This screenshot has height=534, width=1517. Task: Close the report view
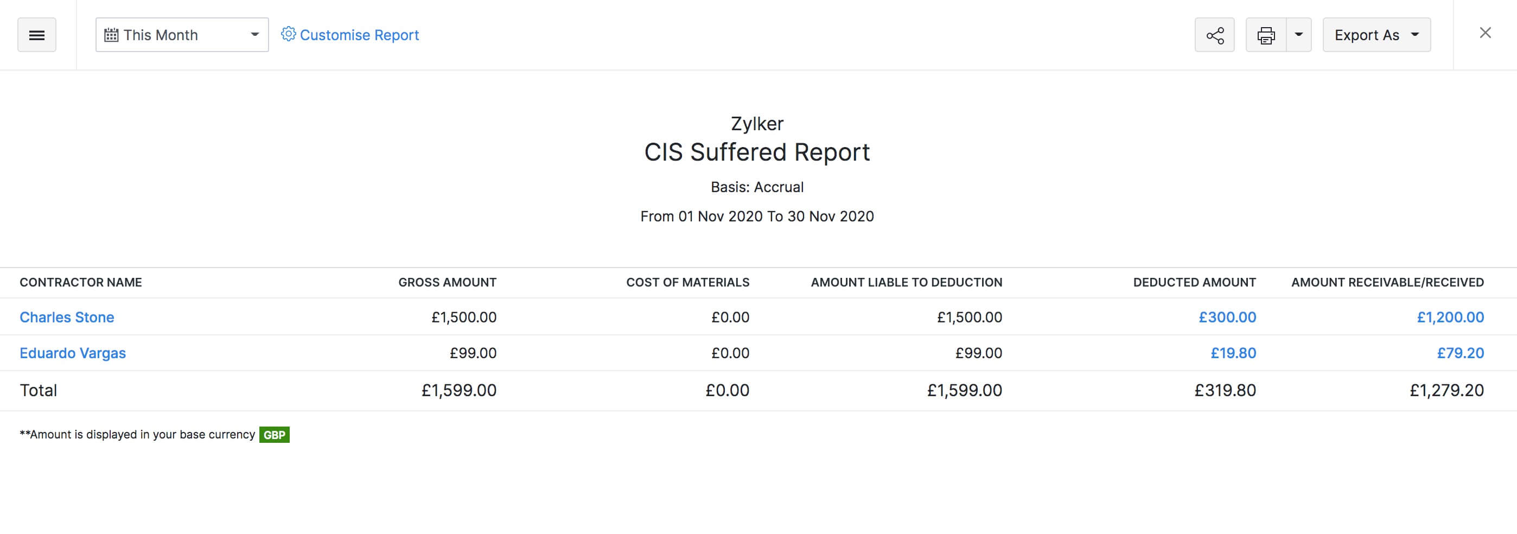(x=1485, y=33)
